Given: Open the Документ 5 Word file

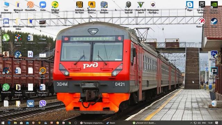Looking at the screenshot, I should tap(18, 71).
